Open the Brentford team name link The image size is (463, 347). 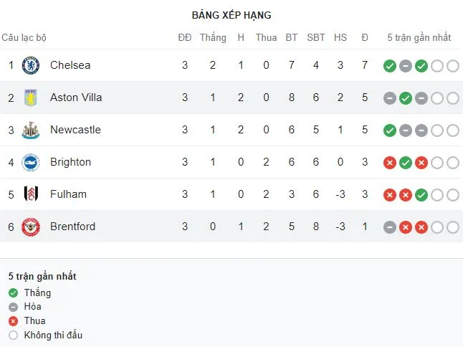[72, 227]
